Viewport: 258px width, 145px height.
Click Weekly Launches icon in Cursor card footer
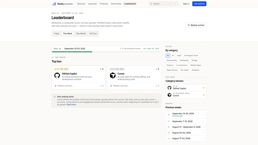click(x=111, y=86)
